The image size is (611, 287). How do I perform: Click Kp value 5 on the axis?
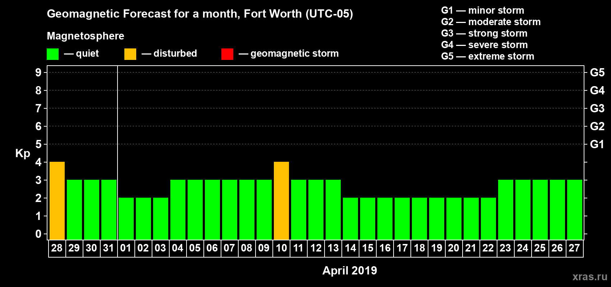tap(38, 144)
